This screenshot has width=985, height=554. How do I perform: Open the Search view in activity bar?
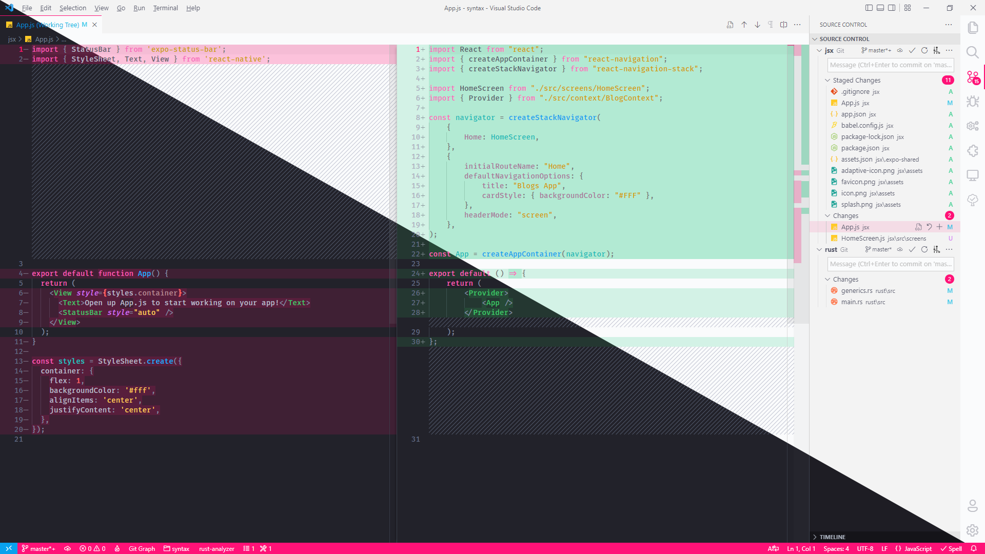click(x=973, y=52)
